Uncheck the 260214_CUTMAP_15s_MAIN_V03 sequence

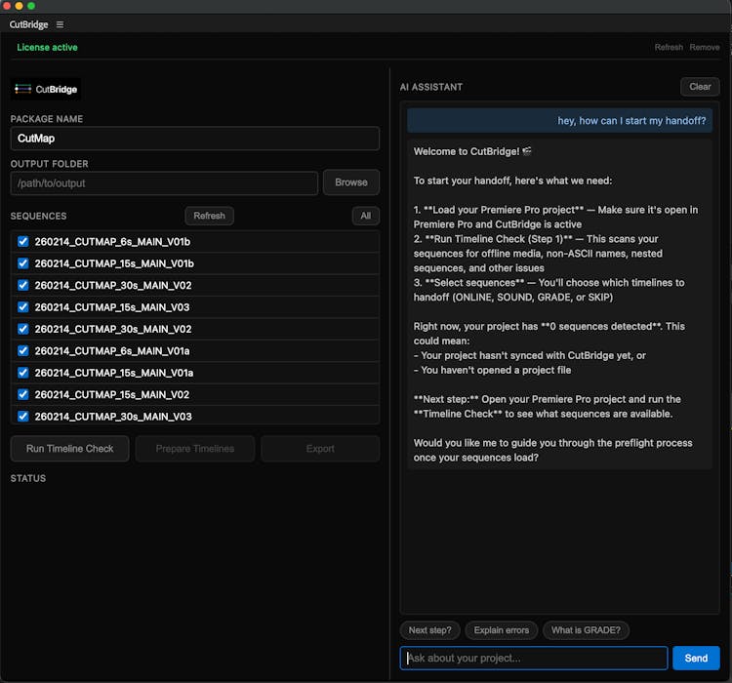click(23, 307)
